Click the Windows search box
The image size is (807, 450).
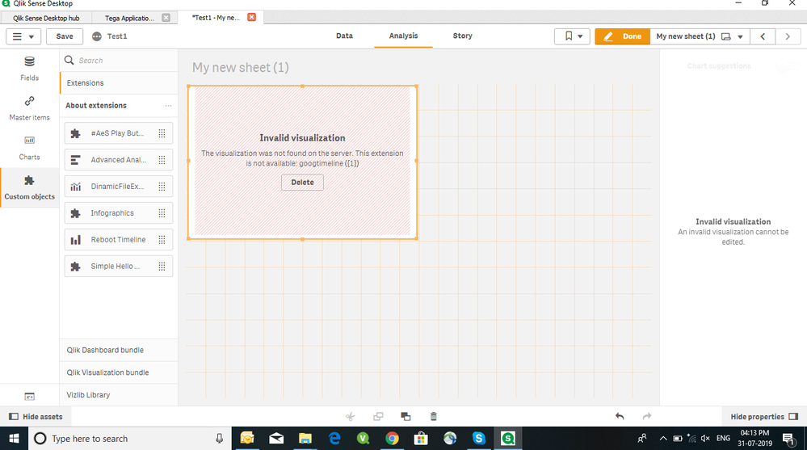coord(130,439)
